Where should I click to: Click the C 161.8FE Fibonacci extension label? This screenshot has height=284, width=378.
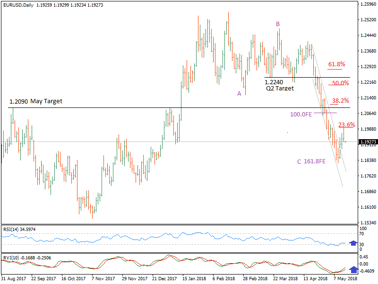tap(310, 162)
